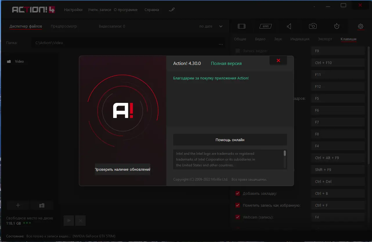Click the 'Видеозаписи: 0' counter text
372x242 pixels.
(112, 26)
